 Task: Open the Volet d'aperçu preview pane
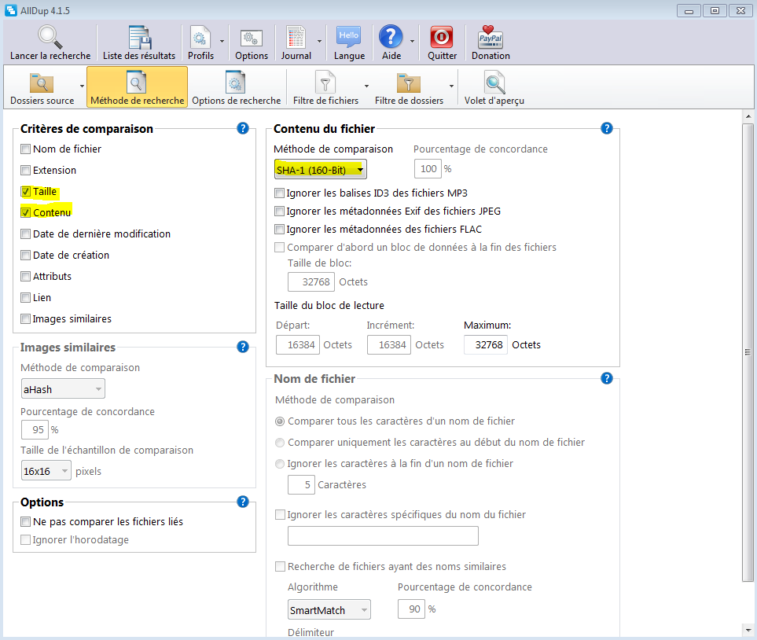pyautogui.click(x=494, y=83)
